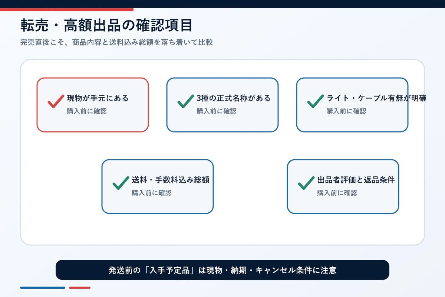The width and height of the screenshot is (445, 297).
Task: Click 購入前に確認 under ライト・ケーブル有無が明確
Action: [346, 111]
